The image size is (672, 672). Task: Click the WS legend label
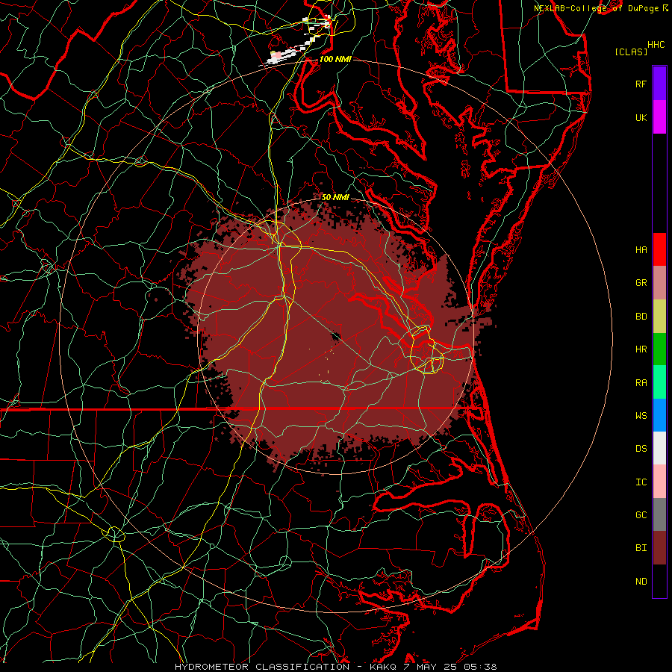(x=641, y=415)
